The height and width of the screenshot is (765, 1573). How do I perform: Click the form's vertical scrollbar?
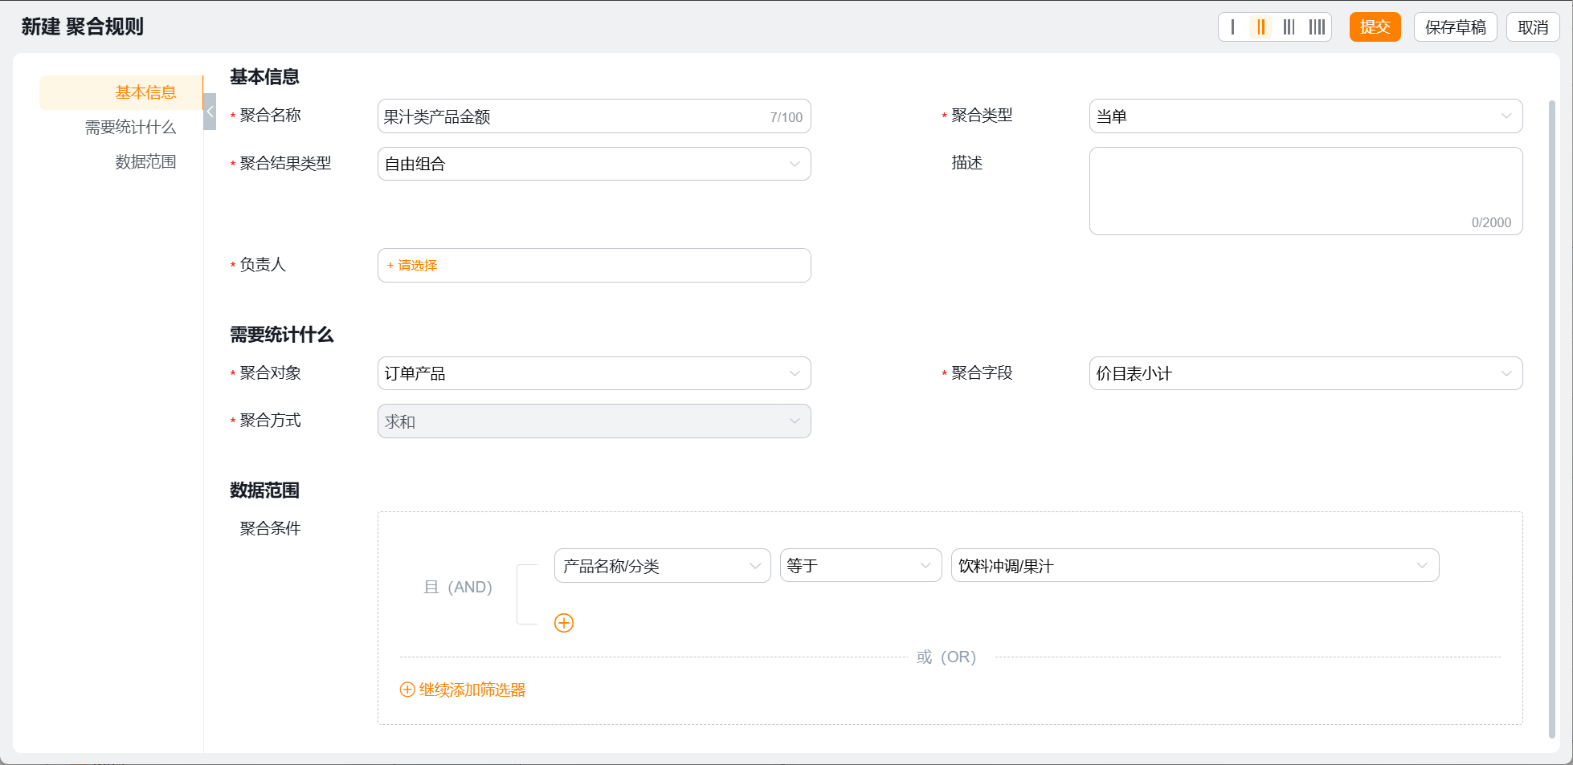[x=1551, y=417]
